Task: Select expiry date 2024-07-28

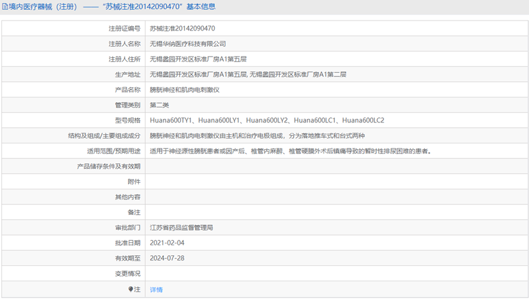Action: point(167,258)
